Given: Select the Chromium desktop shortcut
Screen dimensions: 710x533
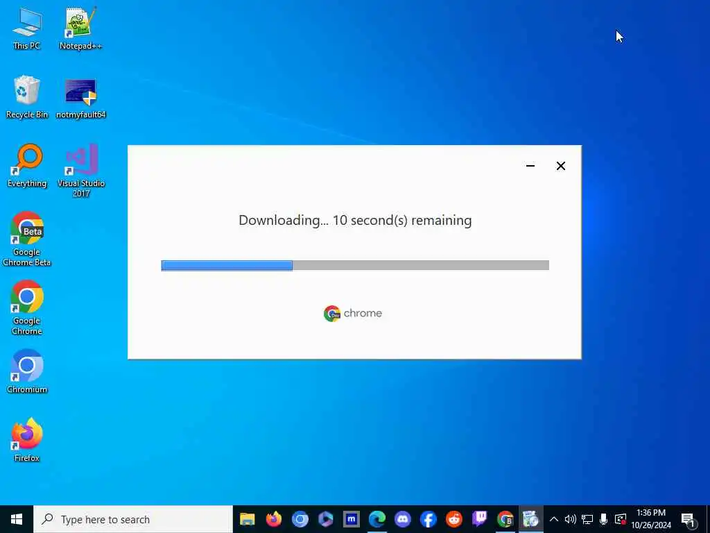Looking at the screenshot, I should click(27, 372).
